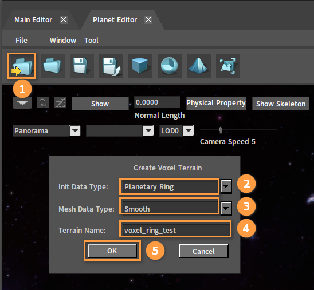Toggle the Show Skeleton button
The width and height of the screenshot is (314, 290).
[x=281, y=104]
